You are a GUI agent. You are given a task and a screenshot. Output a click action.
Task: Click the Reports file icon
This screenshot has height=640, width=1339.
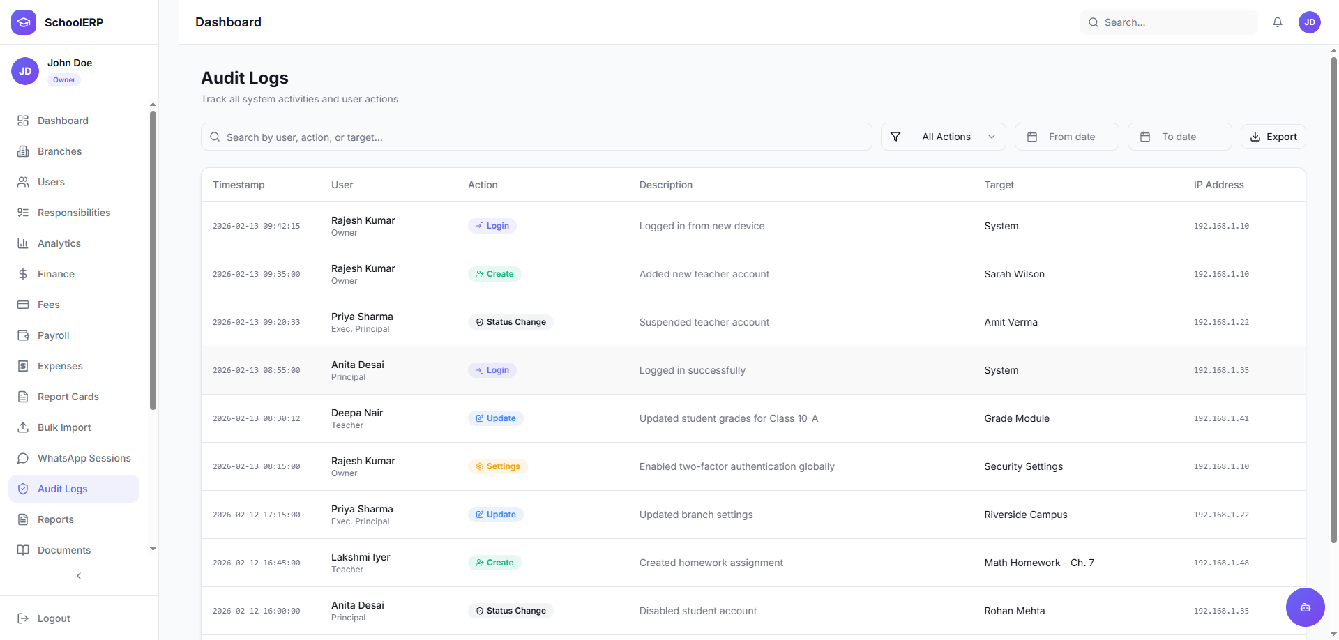click(x=23, y=519)
